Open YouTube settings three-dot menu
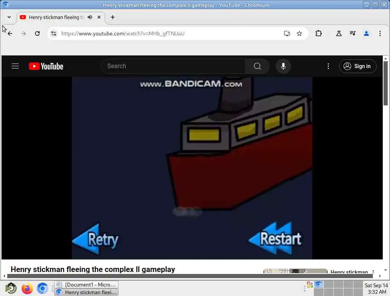Image resolution: width=390 pixels, height=296 pixels. pos(328,66)
